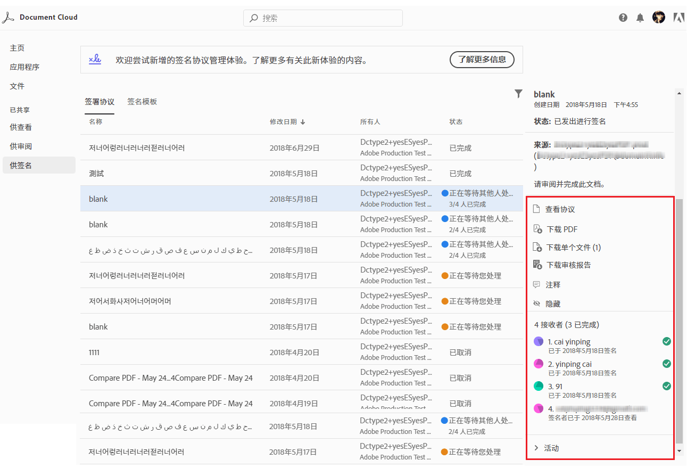Select the blank agreement dated 2018年5月17日

302,326
